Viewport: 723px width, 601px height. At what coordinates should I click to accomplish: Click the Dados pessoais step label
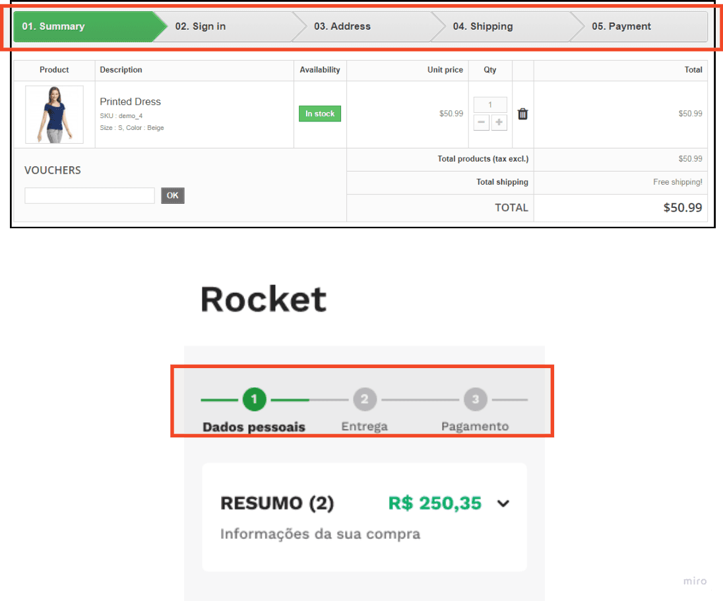254,427
